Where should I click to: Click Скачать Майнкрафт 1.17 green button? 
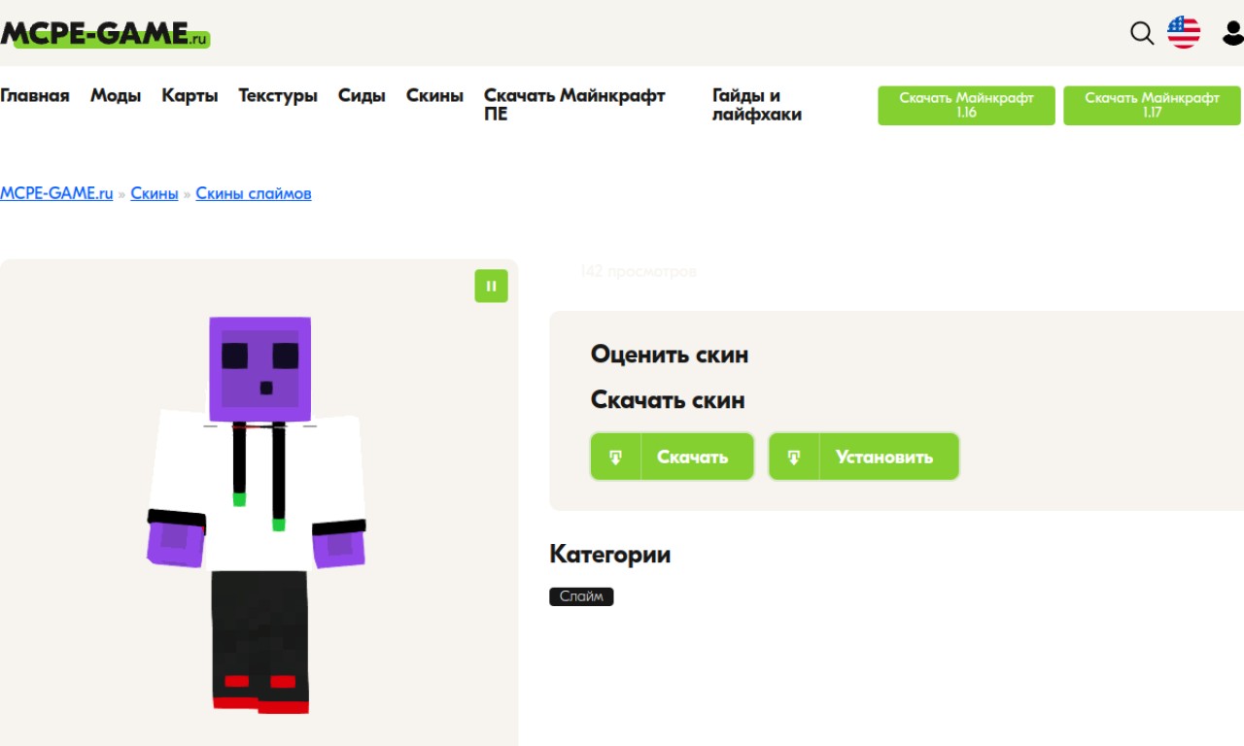click(1152, 105)
